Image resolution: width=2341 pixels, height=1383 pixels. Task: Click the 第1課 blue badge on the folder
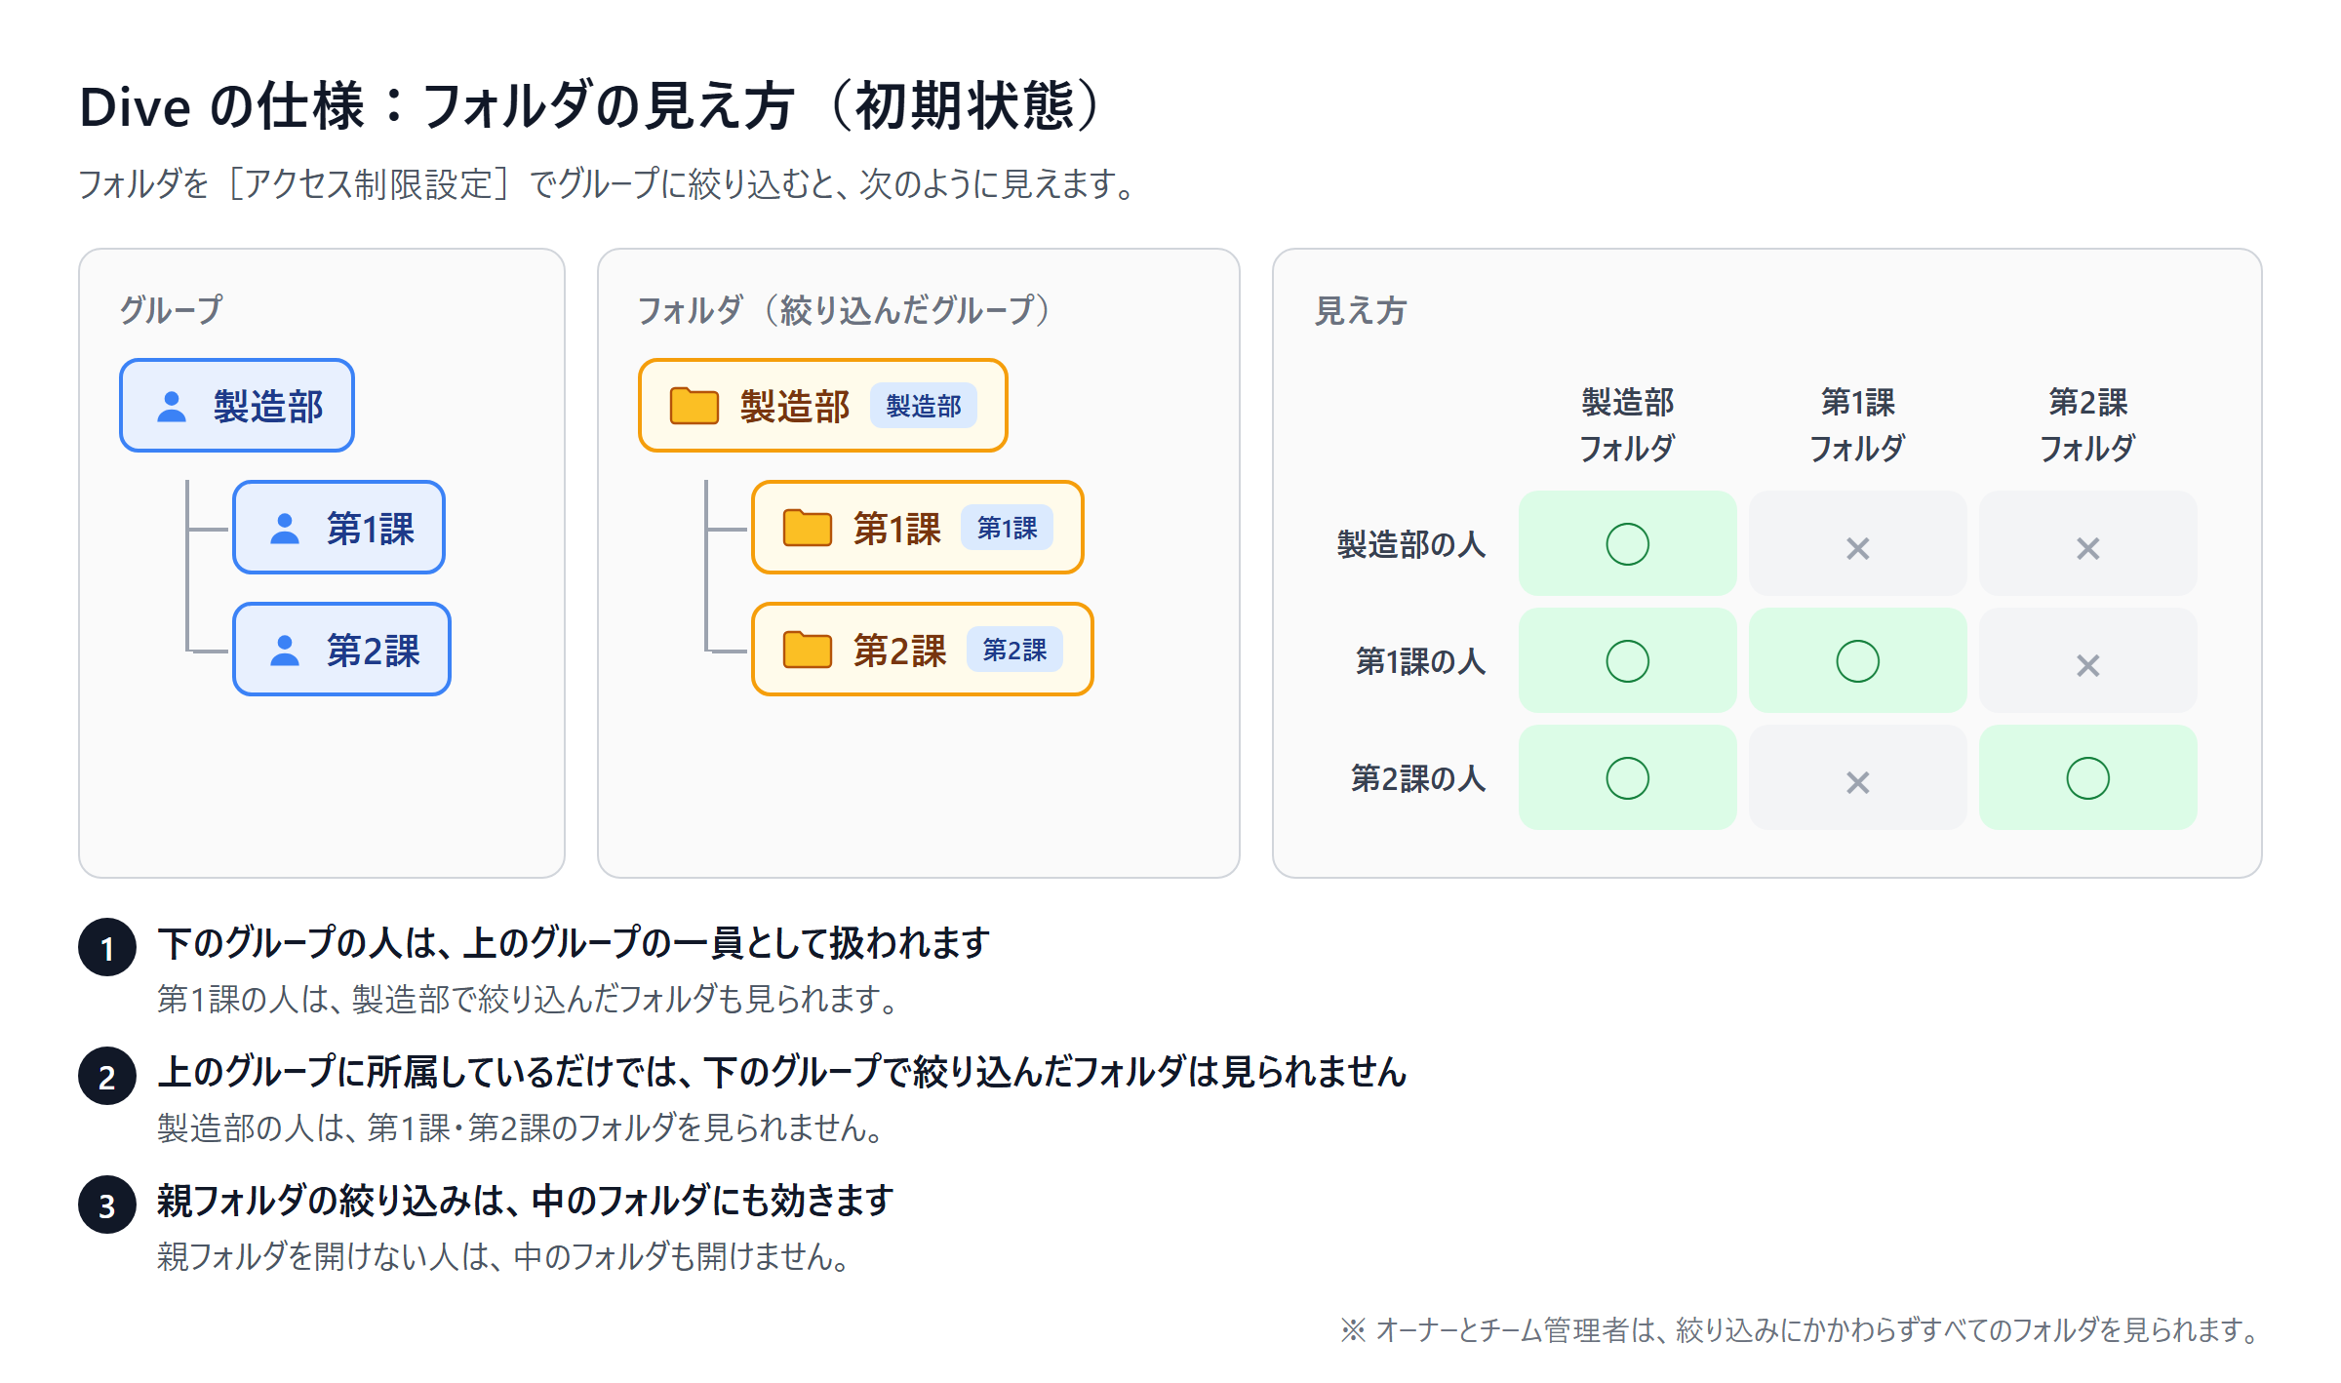point(1007,528)
